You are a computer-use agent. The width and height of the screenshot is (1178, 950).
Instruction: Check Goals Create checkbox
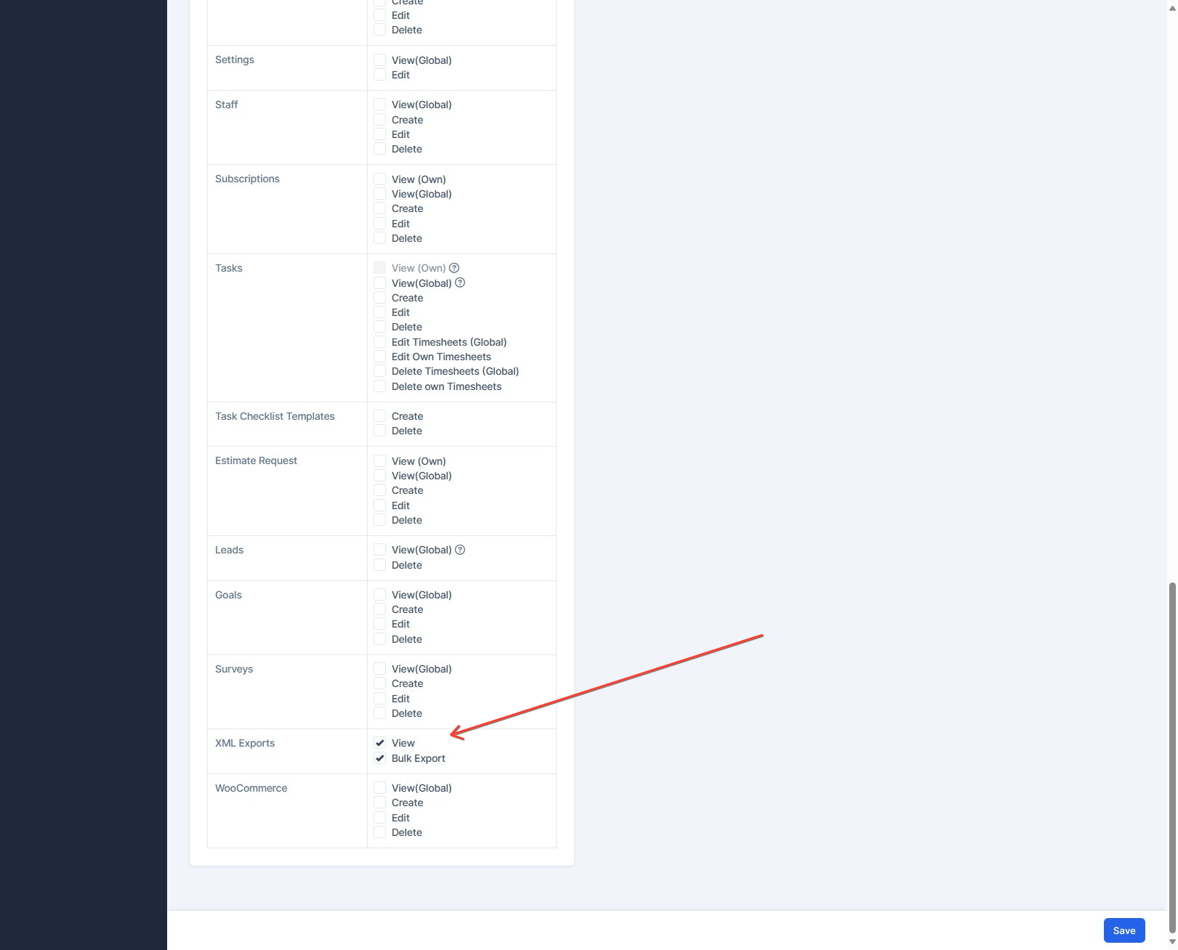(379, 609)
